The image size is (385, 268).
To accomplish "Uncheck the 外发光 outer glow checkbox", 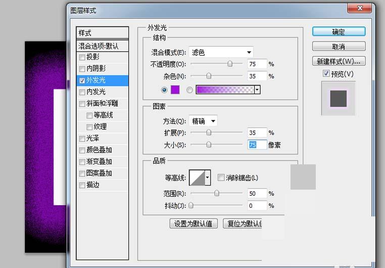I will click(x=82, y=80).
